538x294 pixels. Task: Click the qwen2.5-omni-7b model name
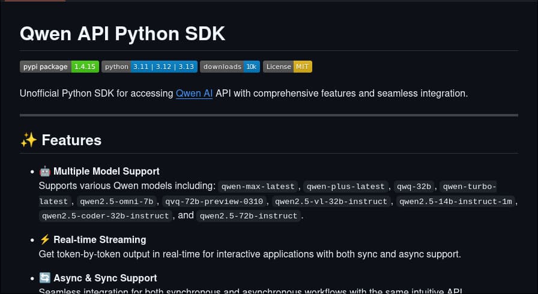coord(116,201)
